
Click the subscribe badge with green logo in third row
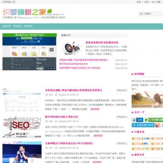[x=141, y=149]
